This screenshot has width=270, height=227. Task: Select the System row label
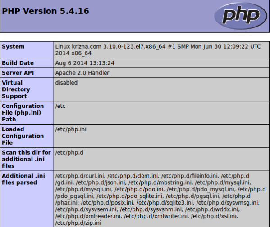click(x=27, y=49)
